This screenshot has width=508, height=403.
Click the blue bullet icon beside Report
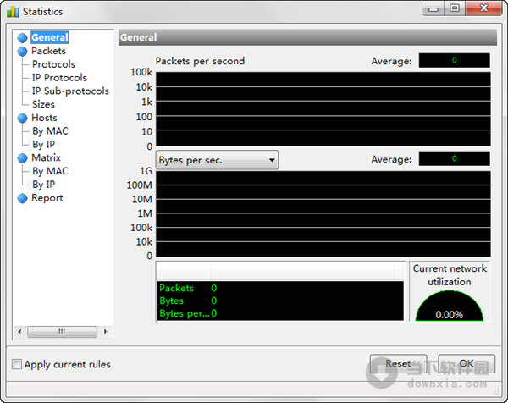click(x=22, y=198)
